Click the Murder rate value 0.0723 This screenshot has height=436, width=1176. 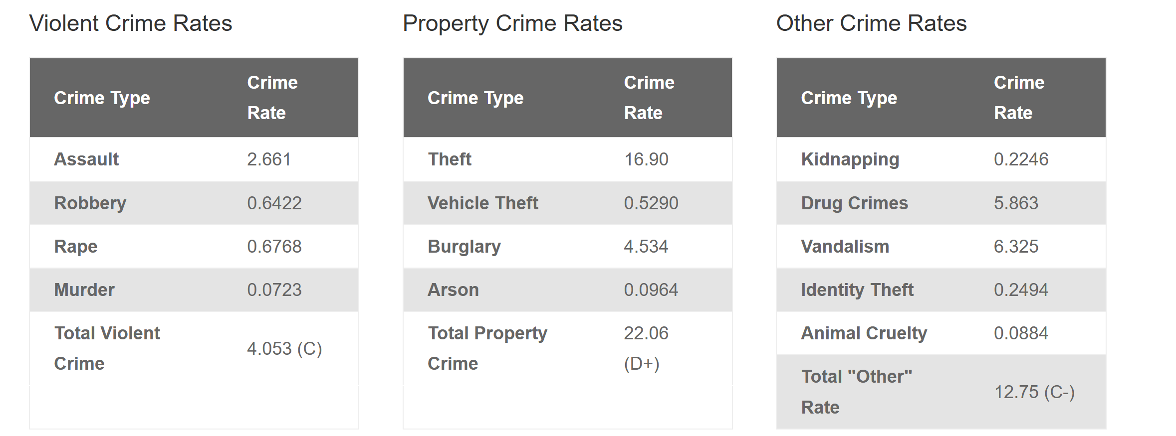click(274, 290)
